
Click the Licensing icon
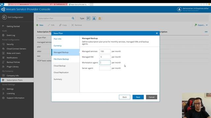tap(3, 93)
